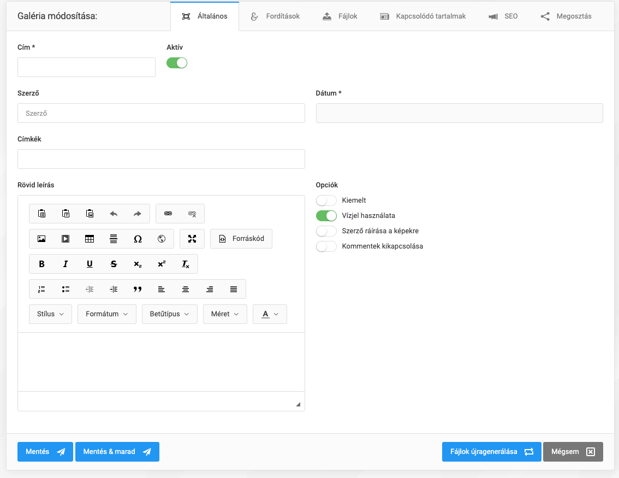Click the Bold formatting icon
This screenshot has width=619, height=478.
[41, 264]
